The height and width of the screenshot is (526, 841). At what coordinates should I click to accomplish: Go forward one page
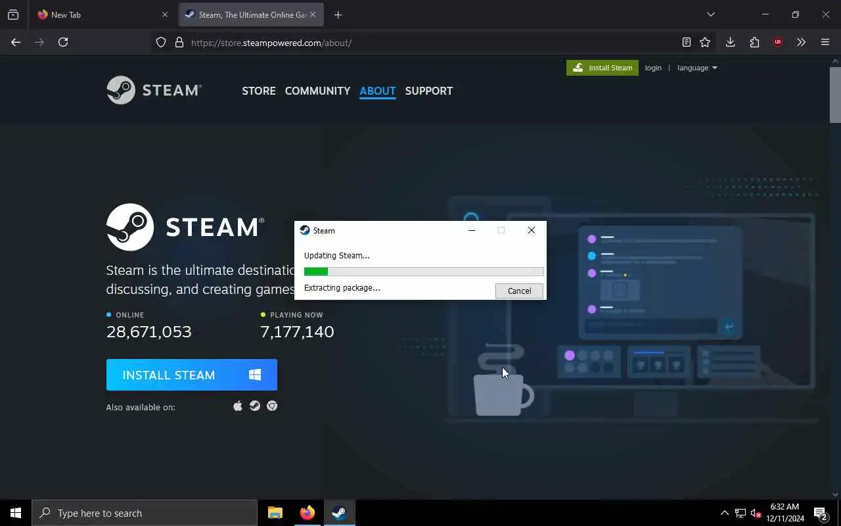(39, 42)
